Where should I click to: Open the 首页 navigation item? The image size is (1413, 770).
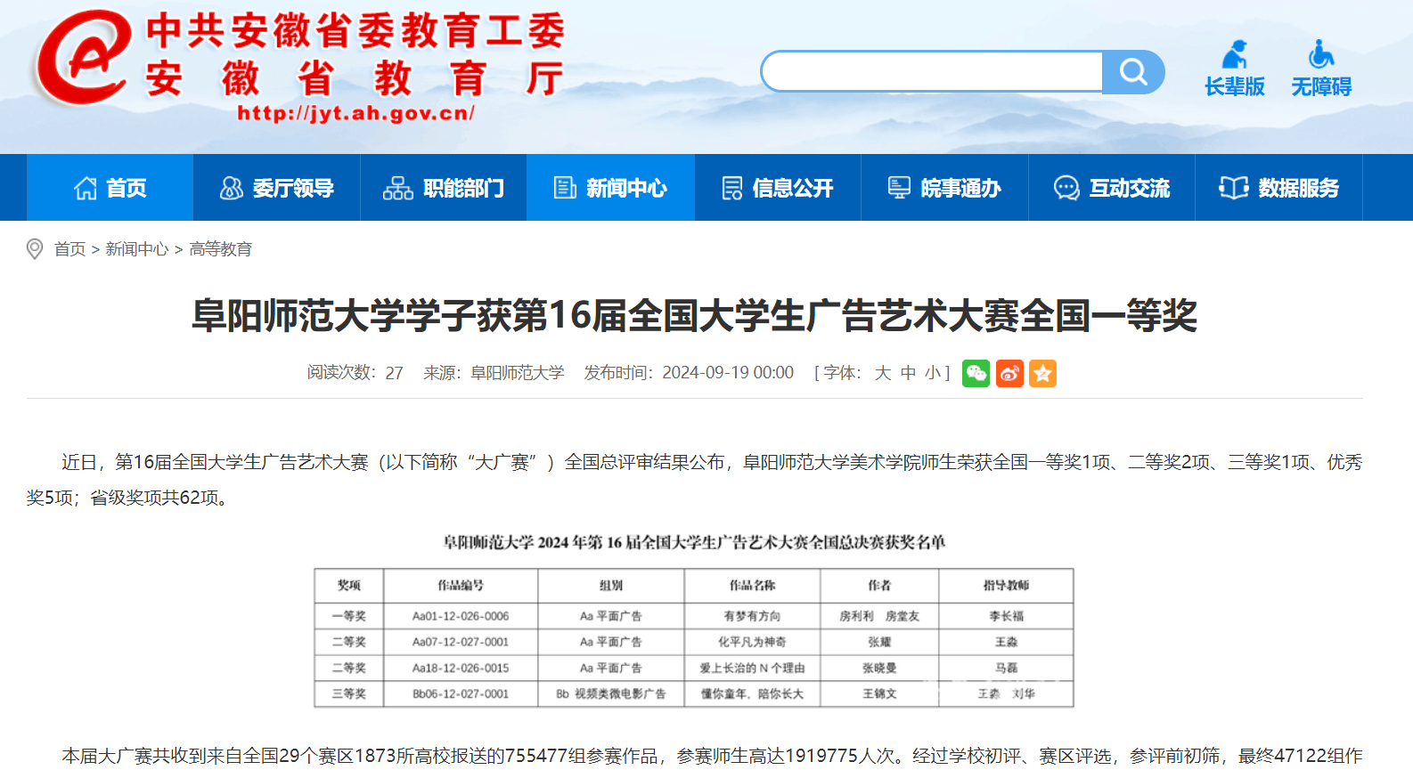tap(110, 188)
